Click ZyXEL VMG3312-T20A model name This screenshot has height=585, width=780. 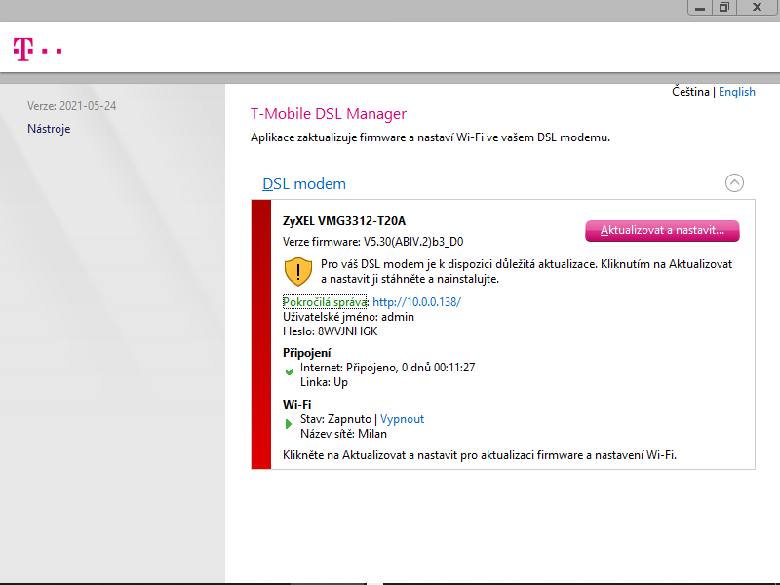(344, 221)
